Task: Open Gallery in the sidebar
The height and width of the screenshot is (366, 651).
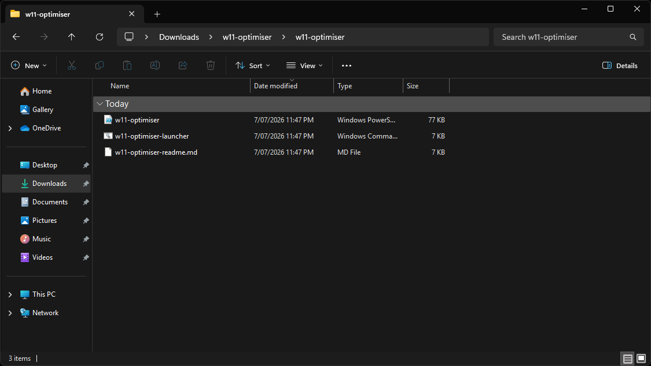Action: click(43, 110)
